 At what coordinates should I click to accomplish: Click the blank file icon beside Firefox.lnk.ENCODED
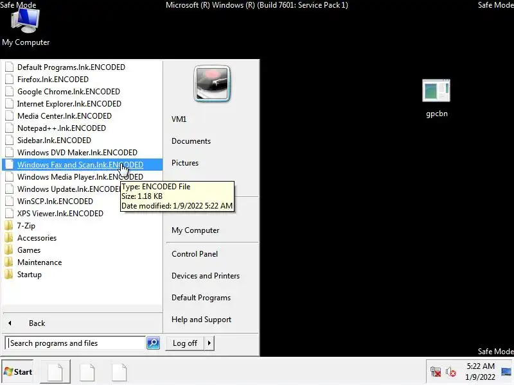[10, 79]
